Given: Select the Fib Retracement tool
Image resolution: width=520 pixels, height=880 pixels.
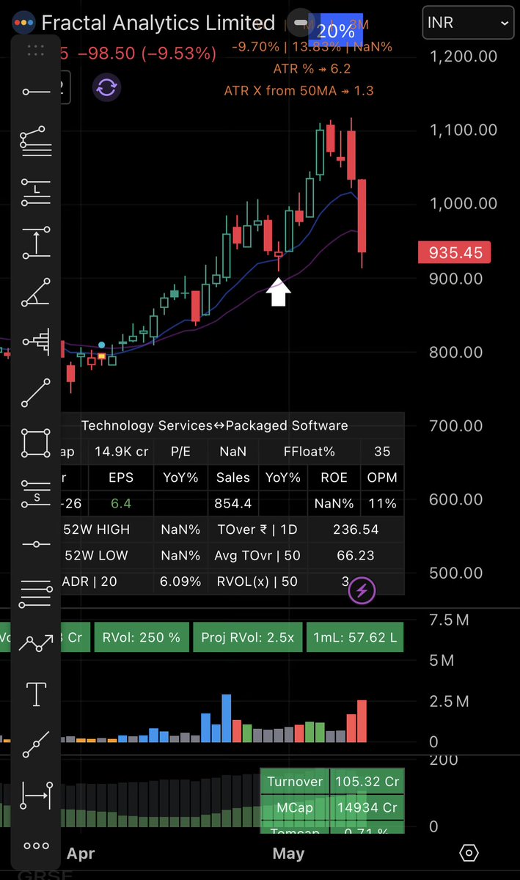Looking at the screenshot, I should click(36, 593).
